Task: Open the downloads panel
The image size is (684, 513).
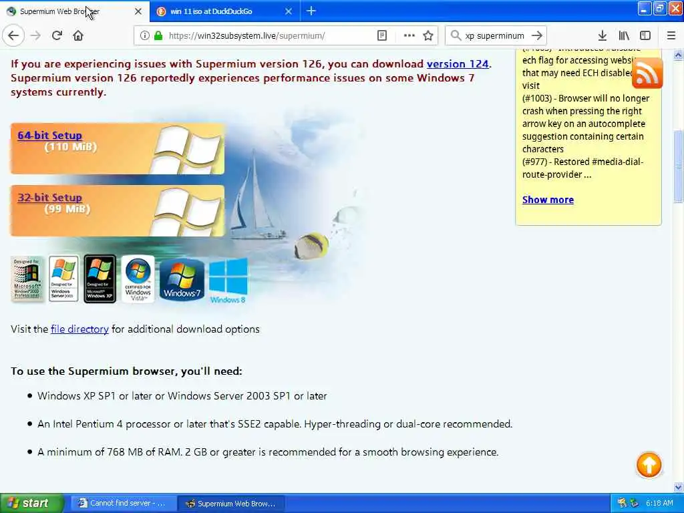Action: [x=603, y=36]
